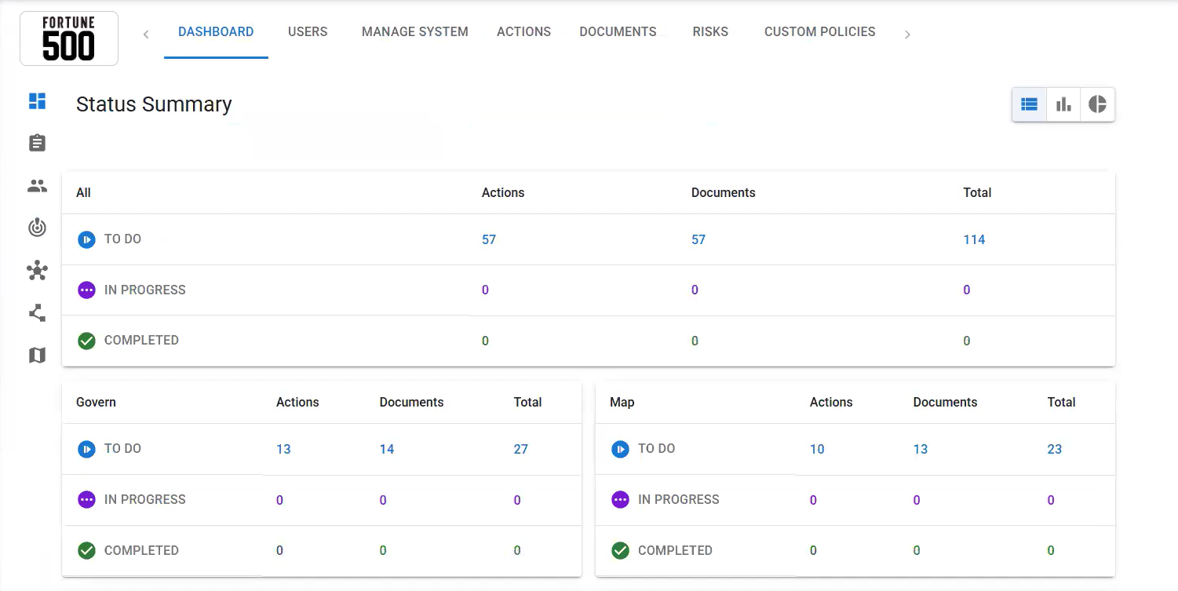
Task: Click Govern To Do documents count 14
Action: click(387, 449)
